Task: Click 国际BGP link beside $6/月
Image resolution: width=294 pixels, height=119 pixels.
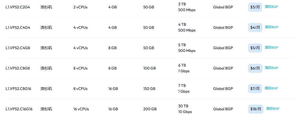Action: 271,68
